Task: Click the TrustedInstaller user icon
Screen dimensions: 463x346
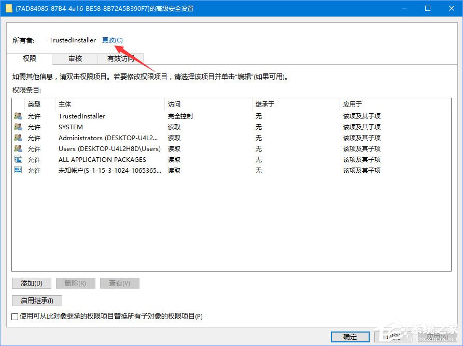Action: (x=17, y=116)
